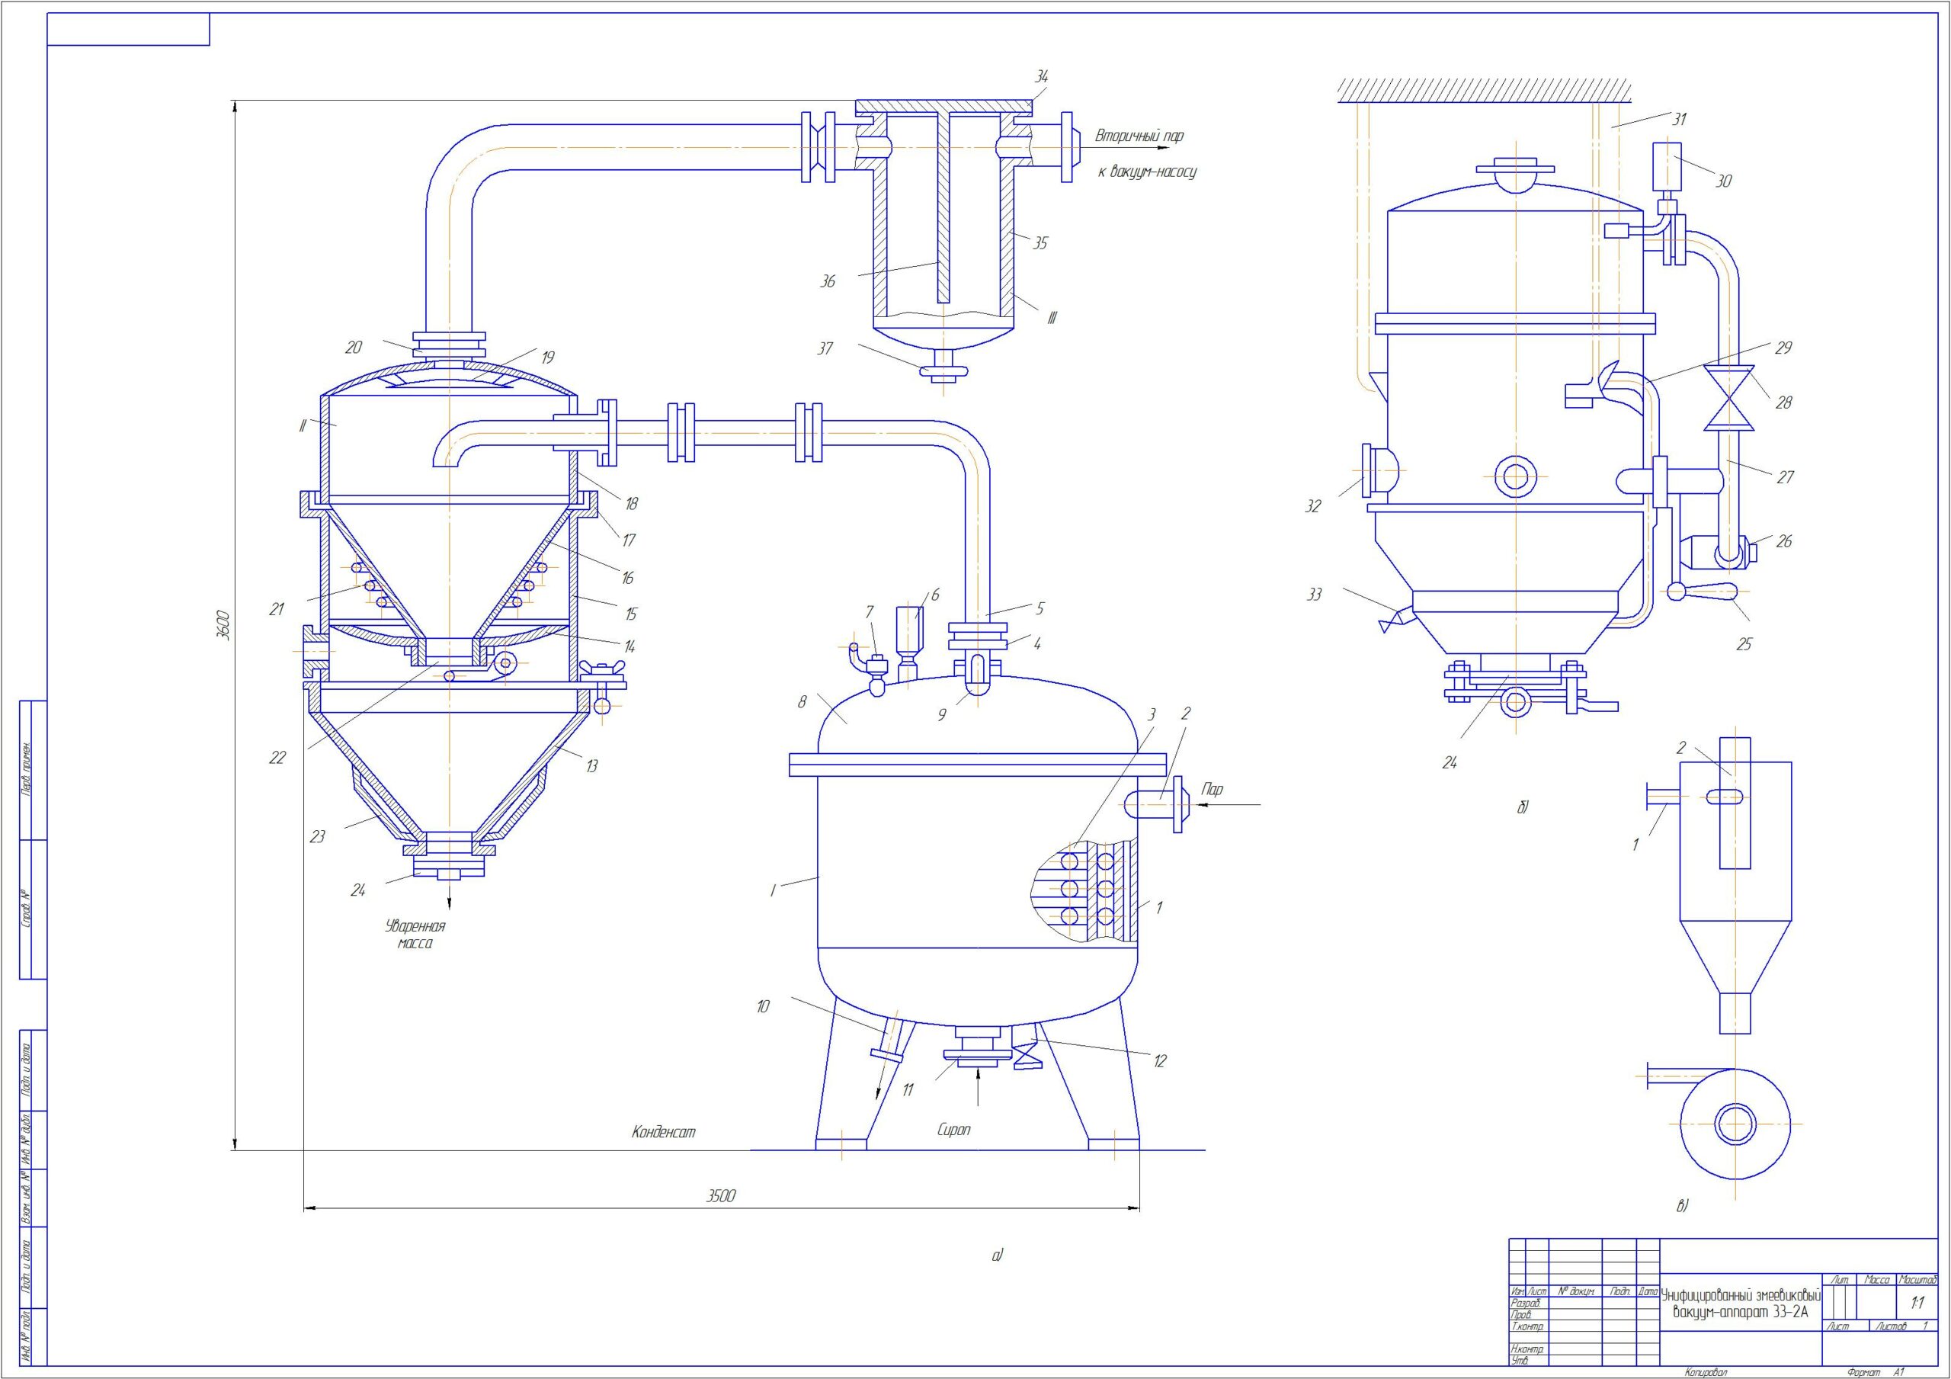Click callout number 31 near ceiling hanger
This screenshot has width=1951, height=1379.
1679,120
